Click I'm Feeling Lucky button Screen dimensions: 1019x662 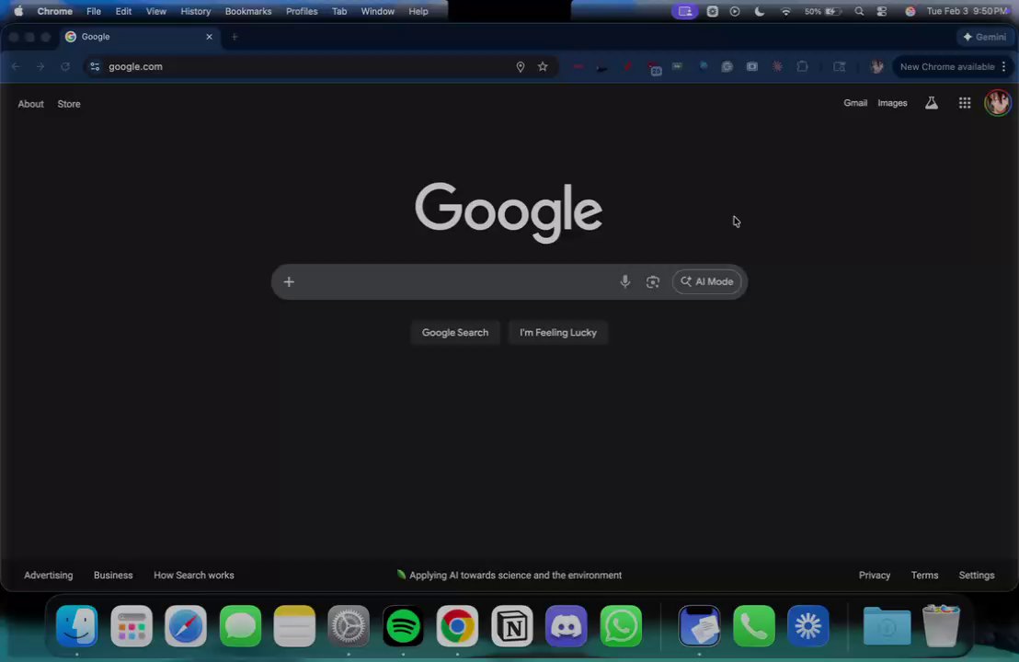pyautogui.click(x=557, y=332)
